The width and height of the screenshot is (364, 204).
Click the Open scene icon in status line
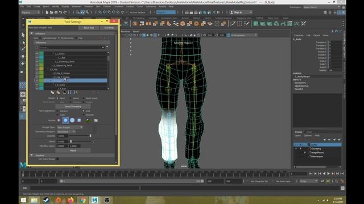click(x=51, y=12)
